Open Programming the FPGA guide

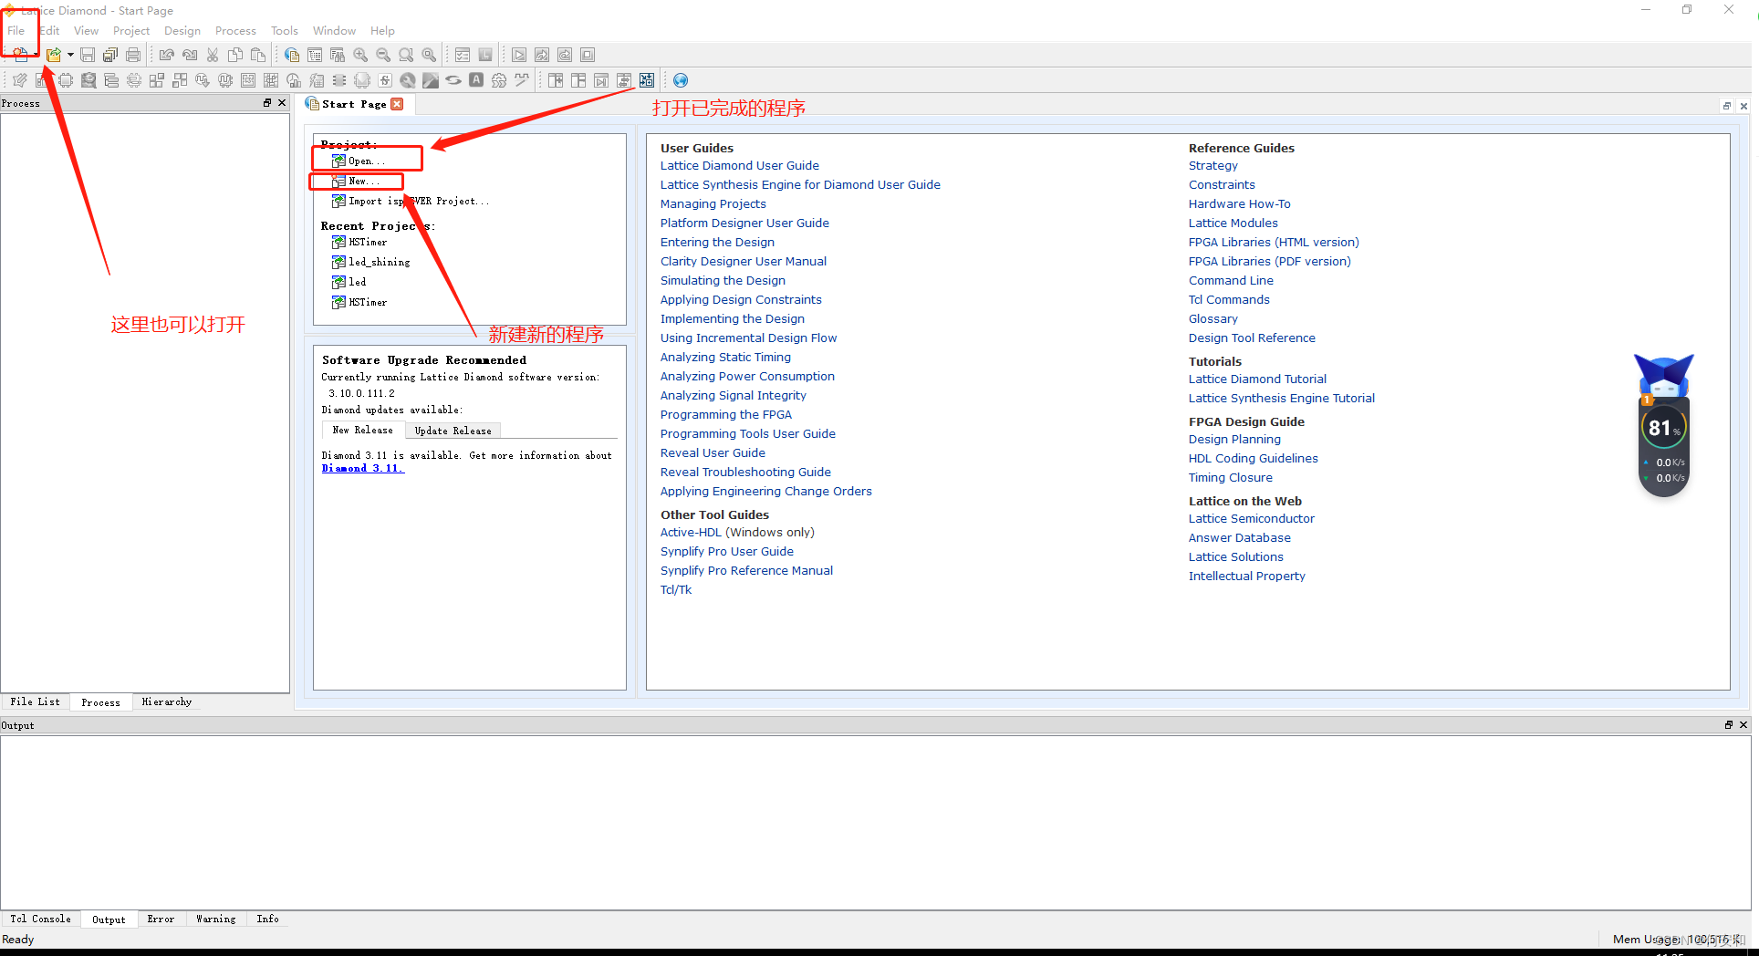[x=726, y=414]
